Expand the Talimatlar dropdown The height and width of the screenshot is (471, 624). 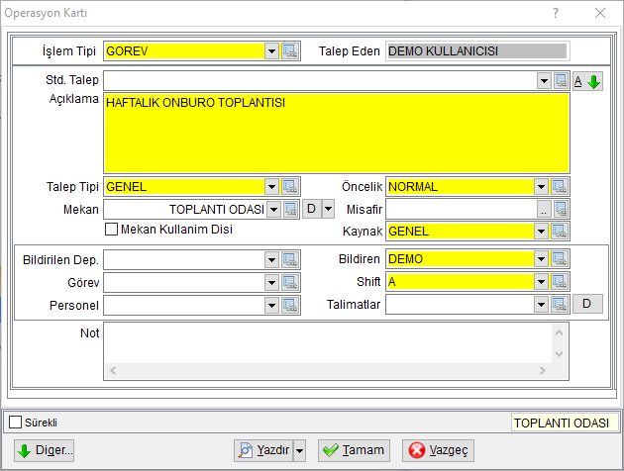(541, 305)
